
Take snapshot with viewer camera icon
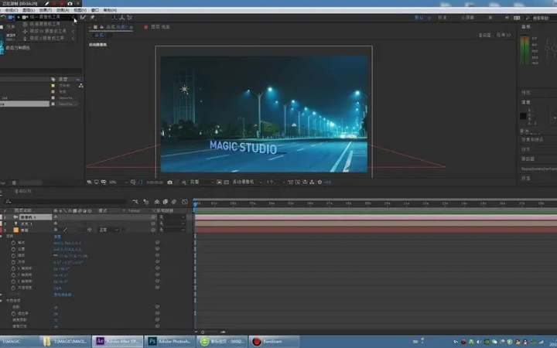(169, 183)
